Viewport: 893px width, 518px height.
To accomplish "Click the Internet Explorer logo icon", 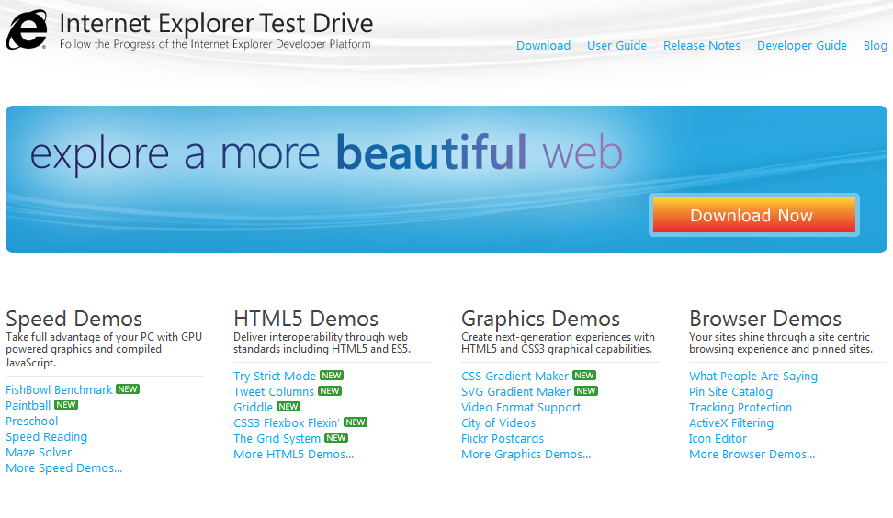I will 27,29.
